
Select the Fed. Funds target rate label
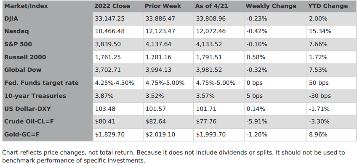[x=41, y=83]
